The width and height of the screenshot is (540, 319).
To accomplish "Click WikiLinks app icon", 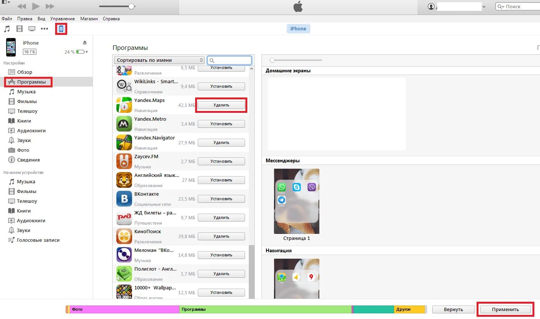I will point(124,86).
